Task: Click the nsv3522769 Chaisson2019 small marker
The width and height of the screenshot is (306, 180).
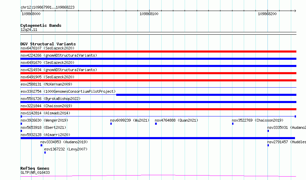Action: coord(233,124)
